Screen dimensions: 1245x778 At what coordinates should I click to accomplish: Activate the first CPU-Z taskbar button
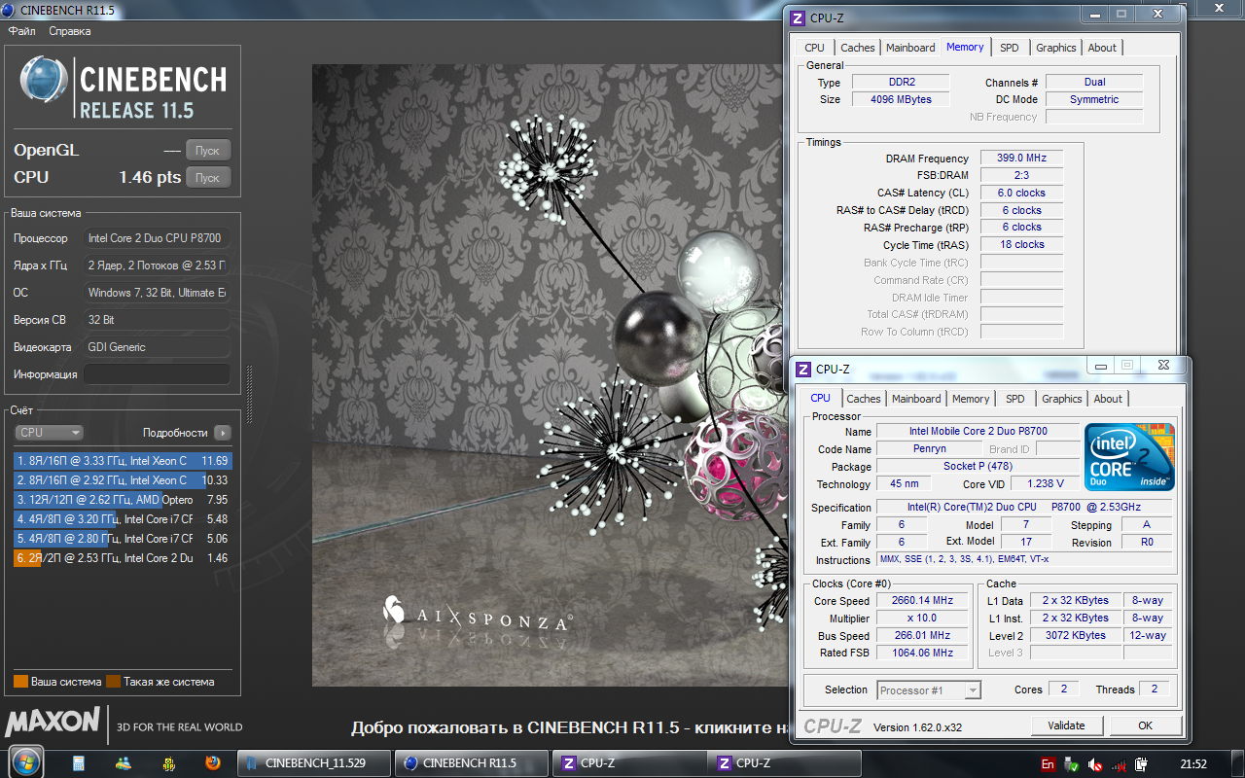(629, 763)
